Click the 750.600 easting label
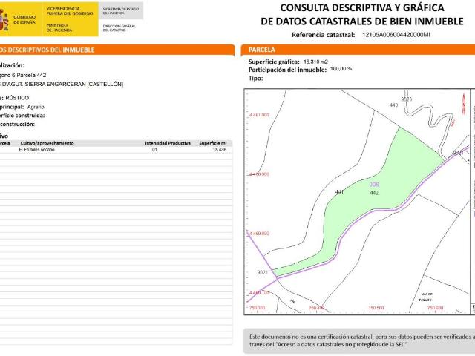475x356 pixels. point(436,308)
